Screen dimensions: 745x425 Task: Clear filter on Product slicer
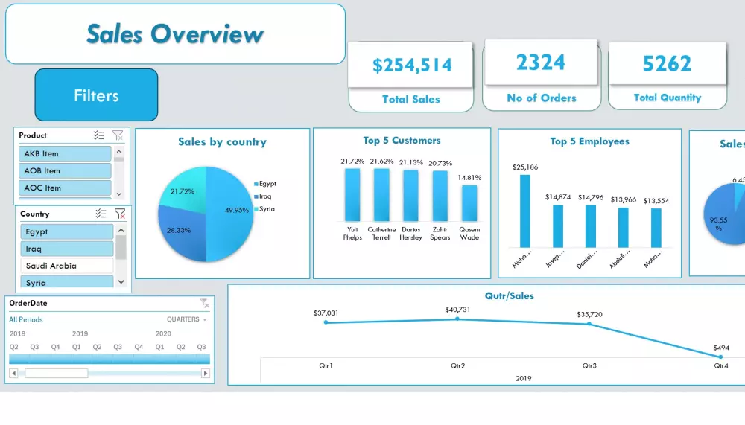(118, 135)
